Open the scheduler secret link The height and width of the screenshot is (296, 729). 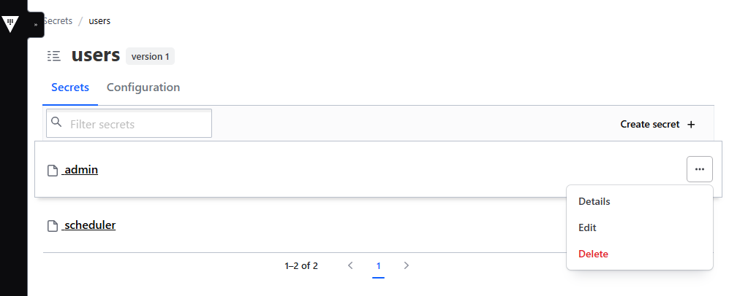(88, 225)
